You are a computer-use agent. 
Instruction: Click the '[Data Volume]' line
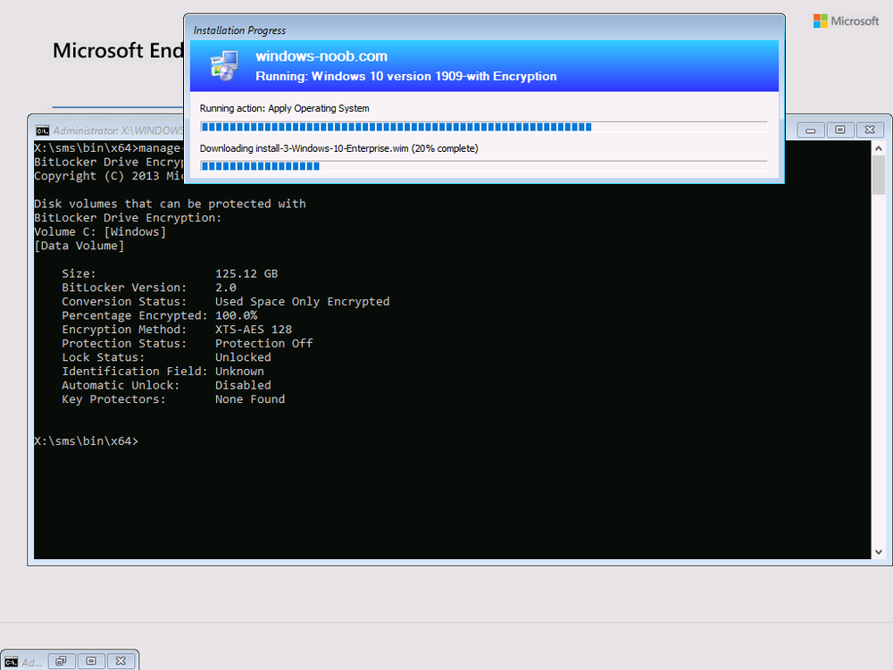(x=79, y=247)
